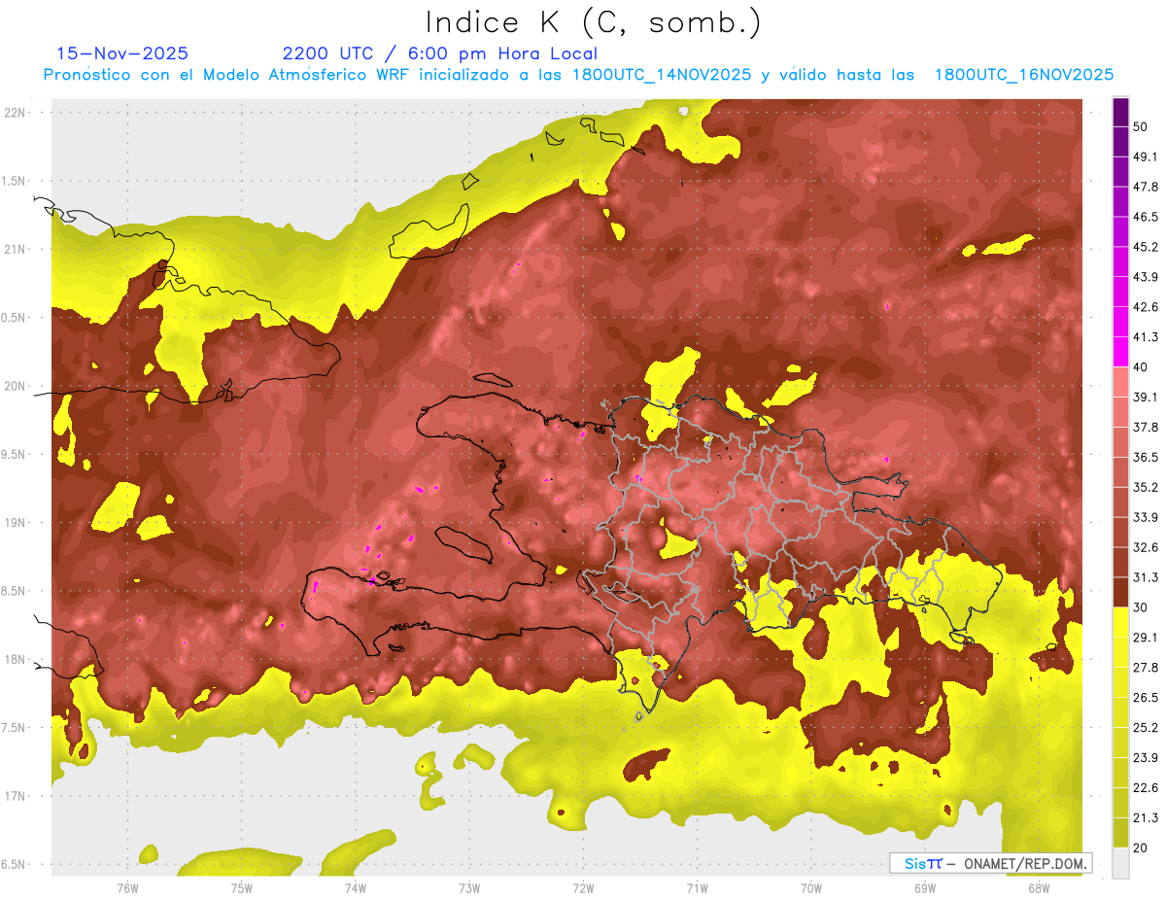Pick the light gray swatch at the colorbar bottom
1166x901 pixels.
coord(1120,863)
